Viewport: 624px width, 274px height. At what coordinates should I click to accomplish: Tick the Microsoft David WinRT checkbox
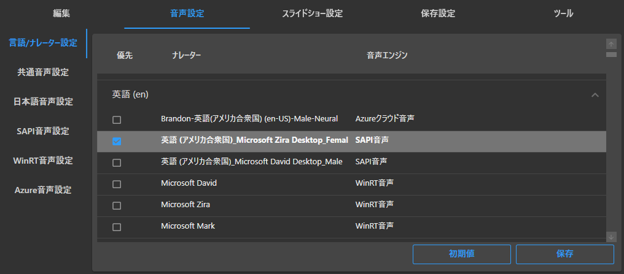117,184
